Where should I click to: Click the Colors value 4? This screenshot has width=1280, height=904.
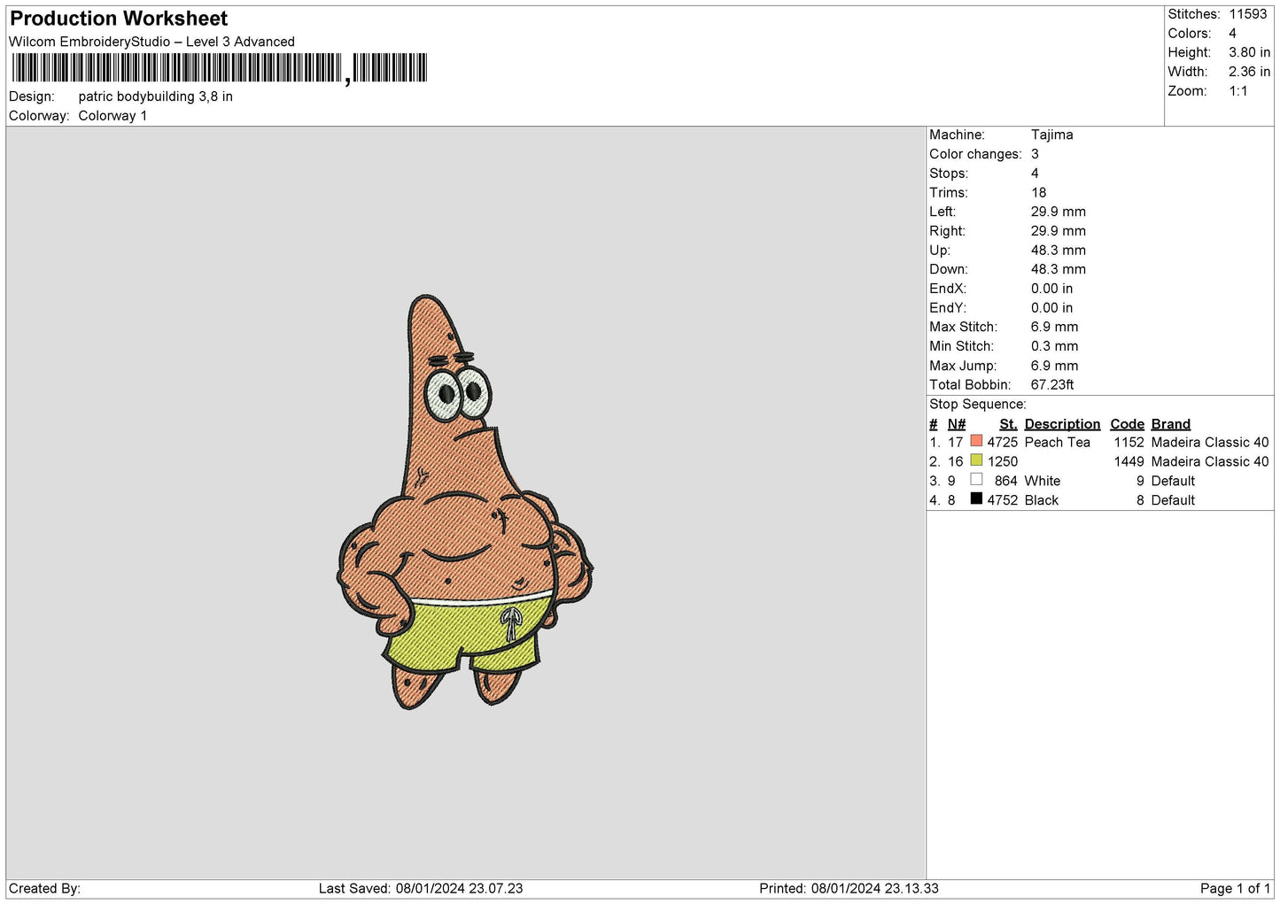point(1232,34)
